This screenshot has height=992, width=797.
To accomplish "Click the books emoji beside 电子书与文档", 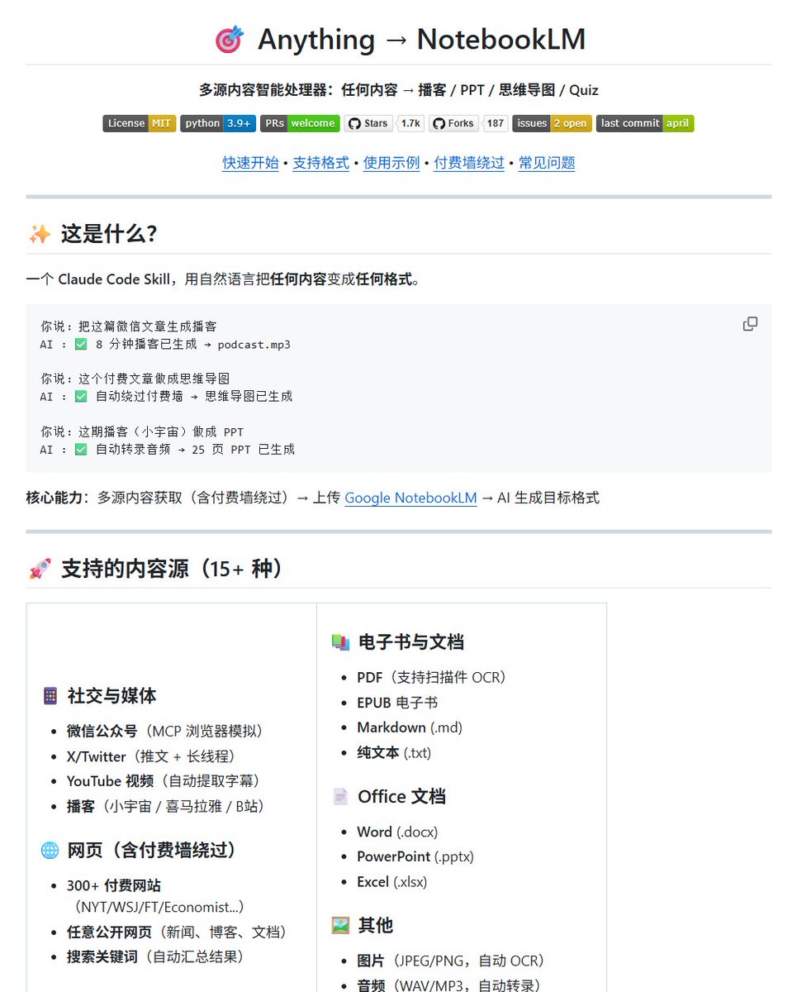I will point(340,642).
